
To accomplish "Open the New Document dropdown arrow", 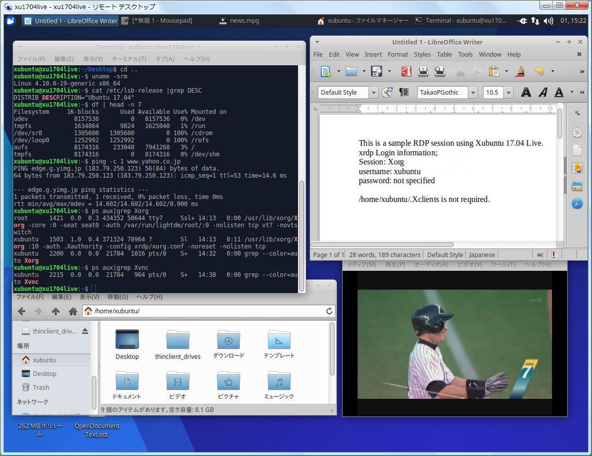I will click(x=339, y=71).
